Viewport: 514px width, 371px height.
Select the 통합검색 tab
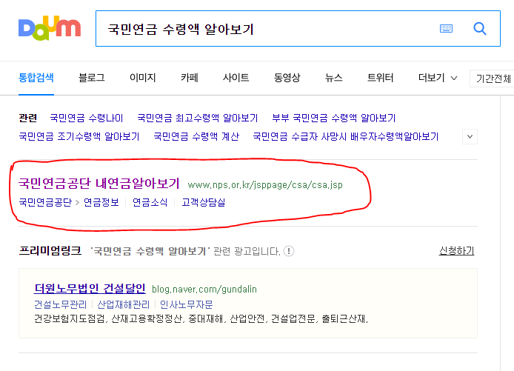pos(36,78)
